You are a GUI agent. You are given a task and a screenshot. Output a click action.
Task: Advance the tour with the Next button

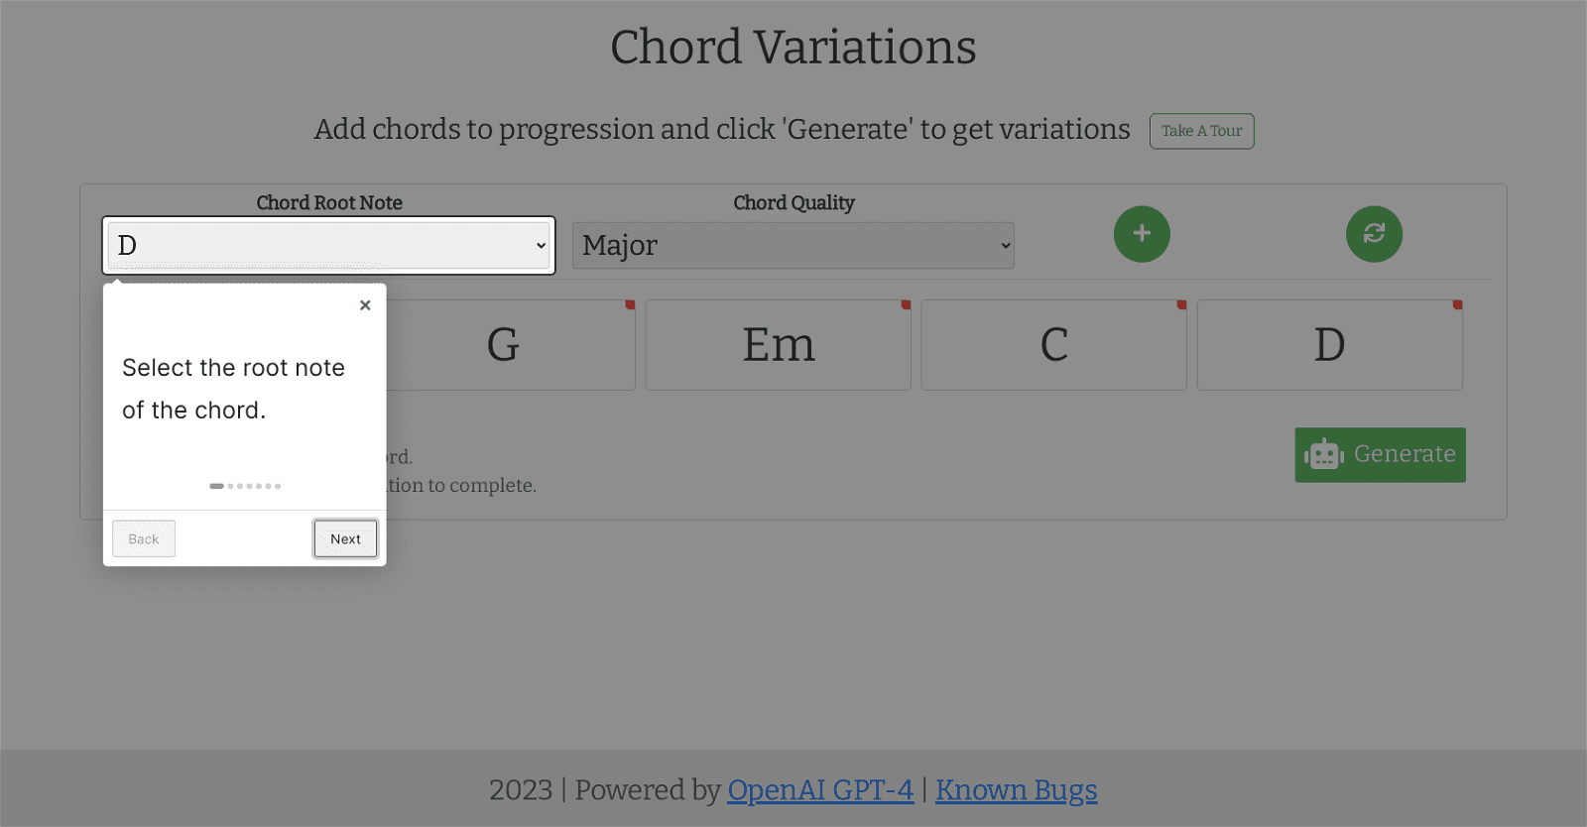tap(344, 538)
